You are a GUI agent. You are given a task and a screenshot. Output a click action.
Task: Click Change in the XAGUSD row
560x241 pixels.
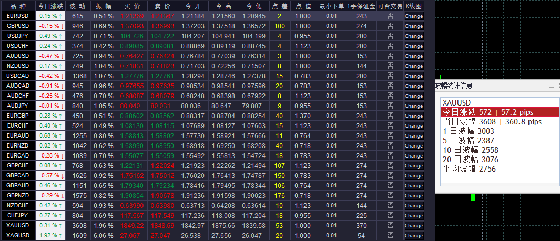tap(414, 236)
